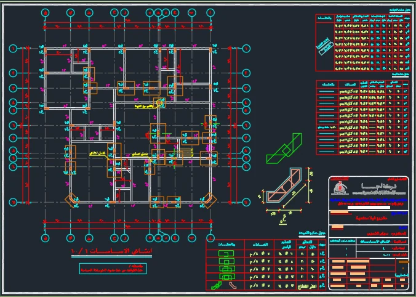Viewport: 416px width, 297px height.
Task: Select the rotated orange footing at bottom-left corner
Action: click(x=72, y=200)
